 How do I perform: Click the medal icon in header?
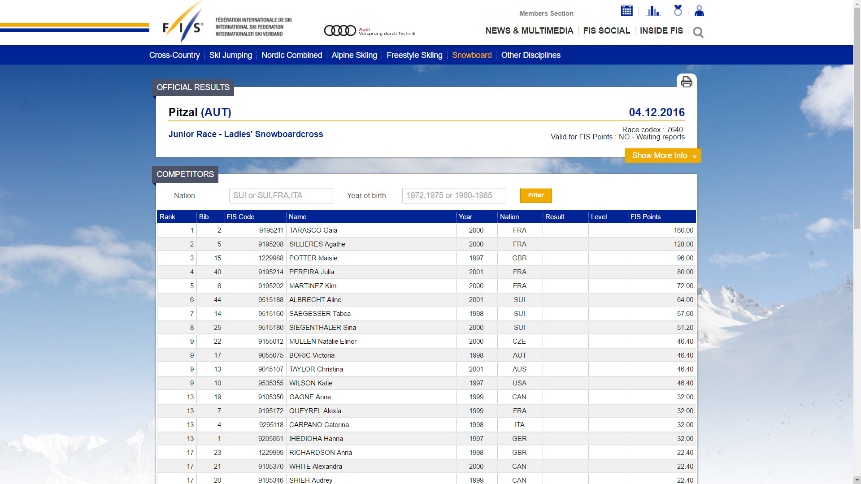pyautogui.click(x=678, y=11)
